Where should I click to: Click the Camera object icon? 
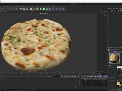(x=60, y=9)
